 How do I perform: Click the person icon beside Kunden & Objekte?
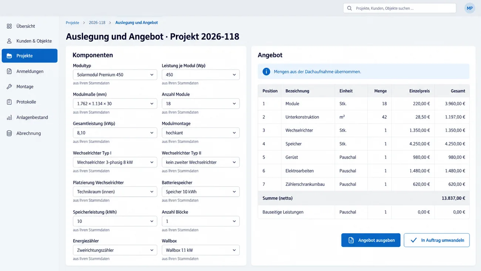click(x=9, y=41)
